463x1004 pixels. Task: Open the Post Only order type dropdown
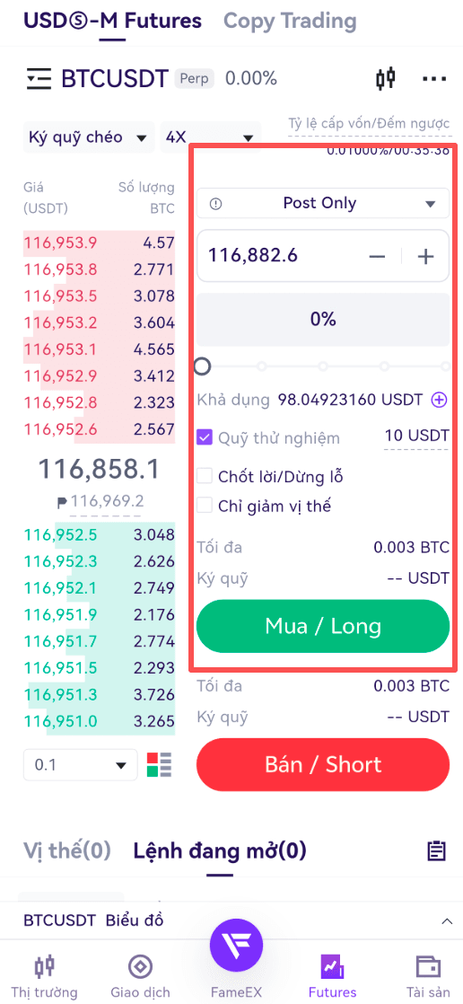pos(323,204)
